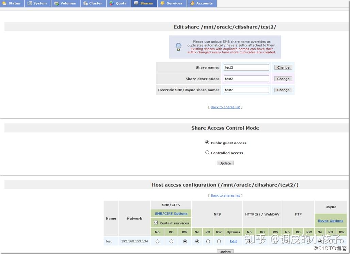Click the Update button under Share Access Control Mode

(x=225, y=163)
